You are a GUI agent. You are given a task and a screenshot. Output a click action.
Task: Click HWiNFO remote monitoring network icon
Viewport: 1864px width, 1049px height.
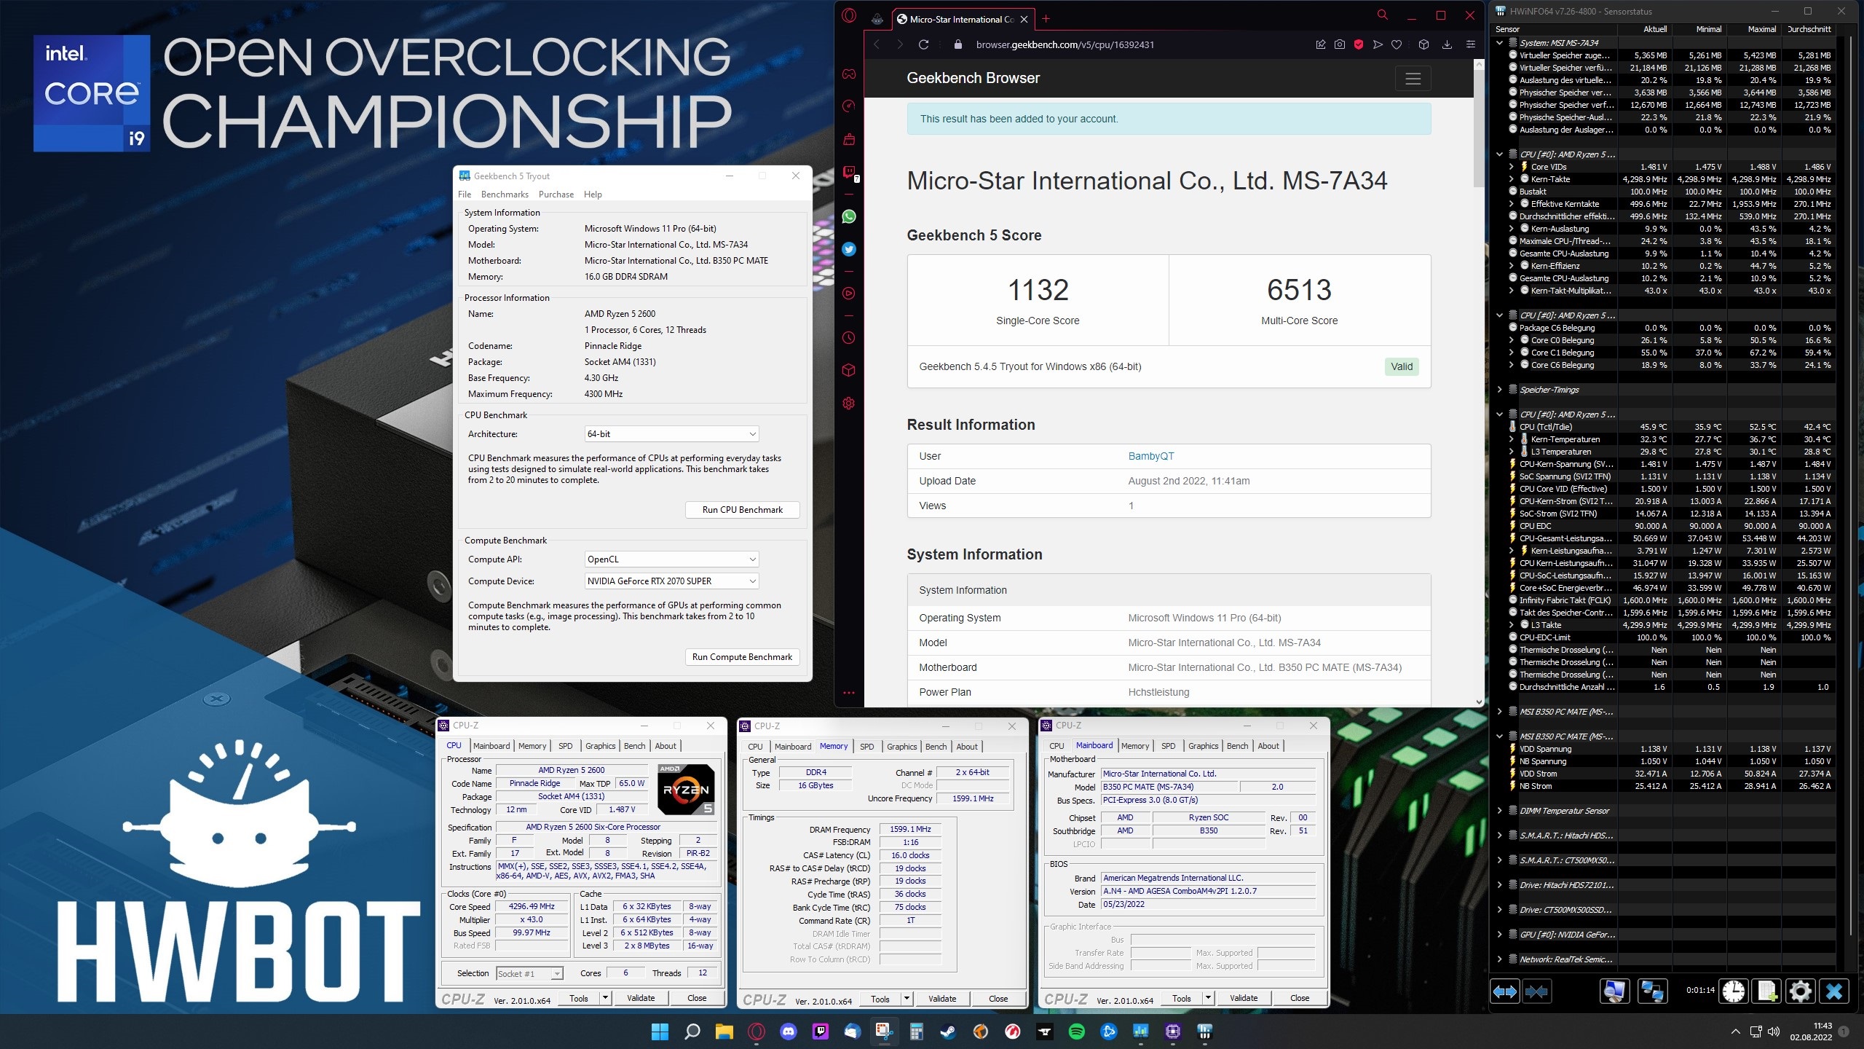[1651, 991]
